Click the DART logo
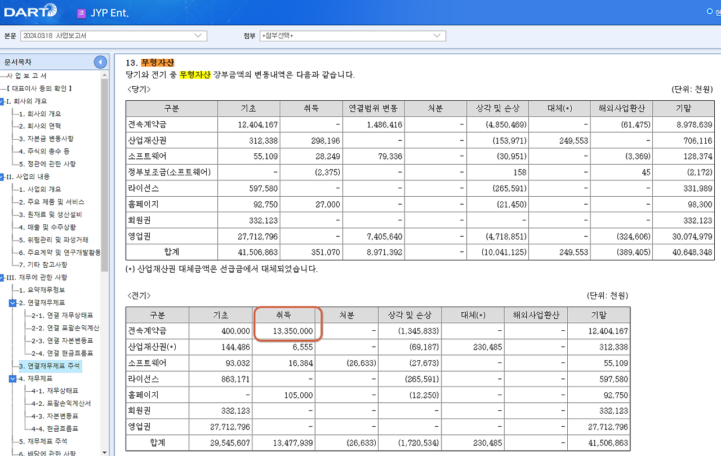The height and width of the screenshot is (456, 721). (x=30, y=11)
